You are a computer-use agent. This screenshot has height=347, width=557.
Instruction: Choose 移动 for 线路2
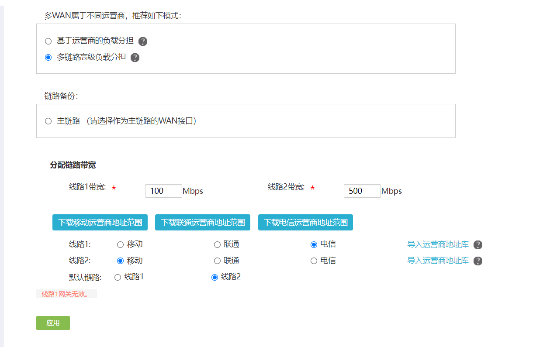(120, 261)
